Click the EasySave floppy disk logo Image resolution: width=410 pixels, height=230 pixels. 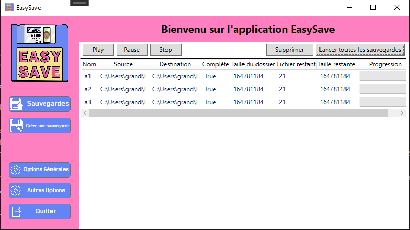[40, 52]
